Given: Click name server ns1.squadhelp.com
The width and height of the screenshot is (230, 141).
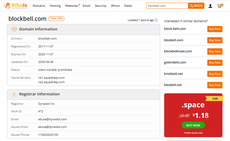Looking at the screenshot, I should [51, 78].
